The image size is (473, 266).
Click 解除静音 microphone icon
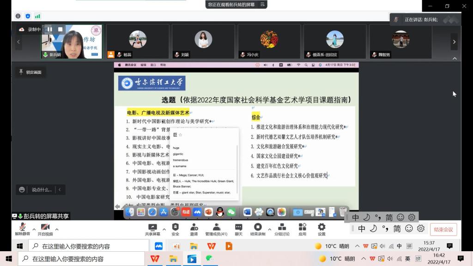(x=22, y=227)
